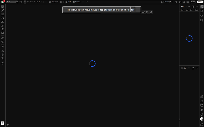Switch to the 1h timeframe
The width and height of the screenshot is (204, 127).
click(35, 2)
